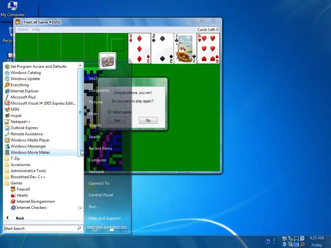Open the Game menu in FreeCell
This screenshot has height=248, width=331.
(23, 29)
